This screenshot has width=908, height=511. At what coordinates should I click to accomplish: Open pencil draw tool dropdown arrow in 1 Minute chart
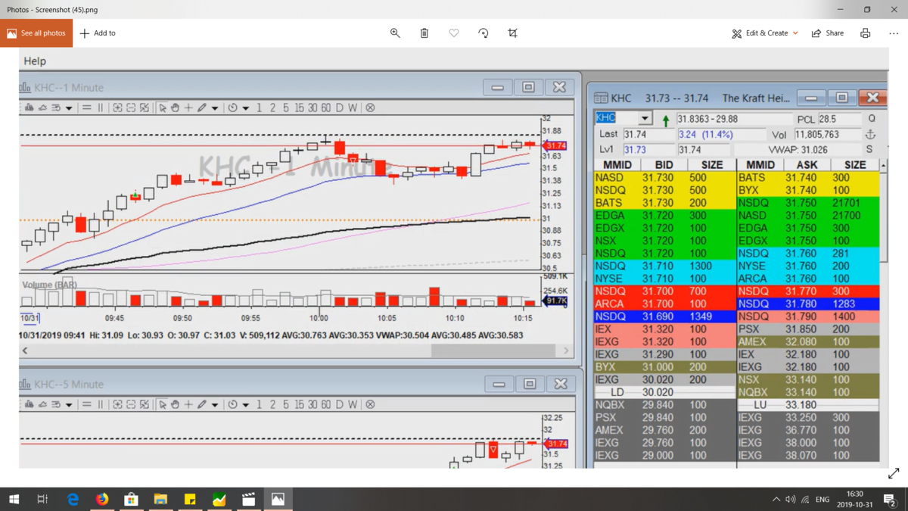(215, 108)
